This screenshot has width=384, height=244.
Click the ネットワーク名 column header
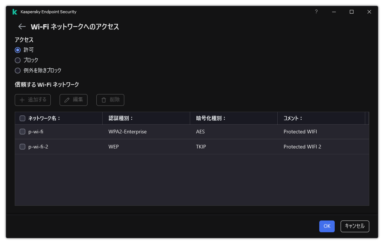(x=44, y=118)
